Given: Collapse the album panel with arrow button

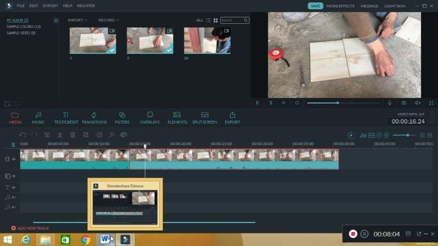Looking at the screenshot, I should (56, 20).
